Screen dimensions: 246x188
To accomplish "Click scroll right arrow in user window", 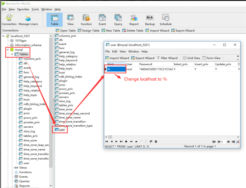I will click(238, 137).
